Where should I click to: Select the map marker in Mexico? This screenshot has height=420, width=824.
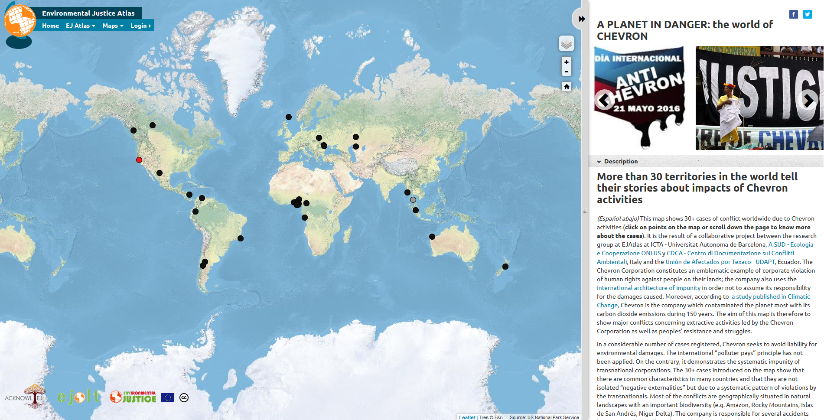pyautogui.click(x=160, y=173)
